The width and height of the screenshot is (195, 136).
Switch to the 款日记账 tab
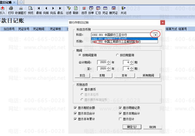click(x=8, y=2)
